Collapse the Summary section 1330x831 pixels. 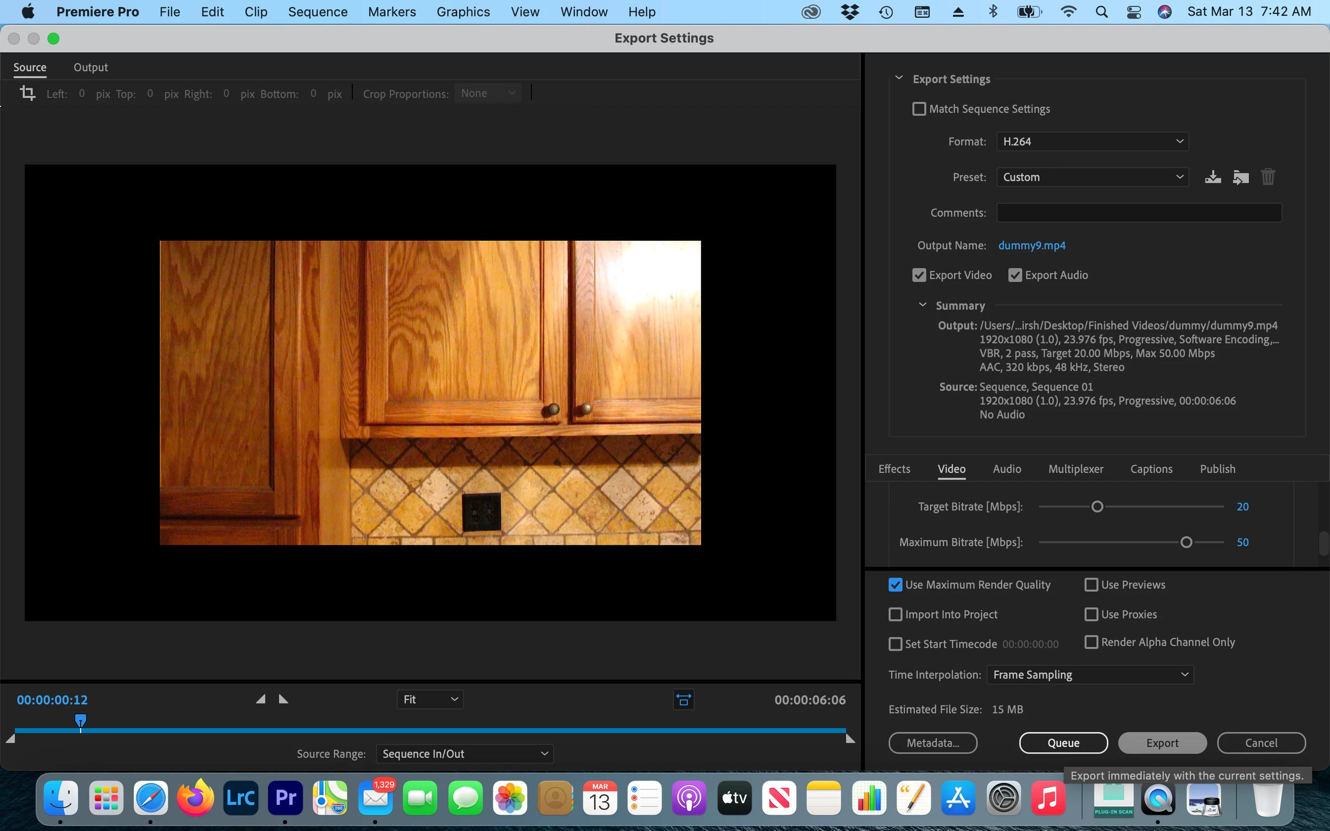923,305
